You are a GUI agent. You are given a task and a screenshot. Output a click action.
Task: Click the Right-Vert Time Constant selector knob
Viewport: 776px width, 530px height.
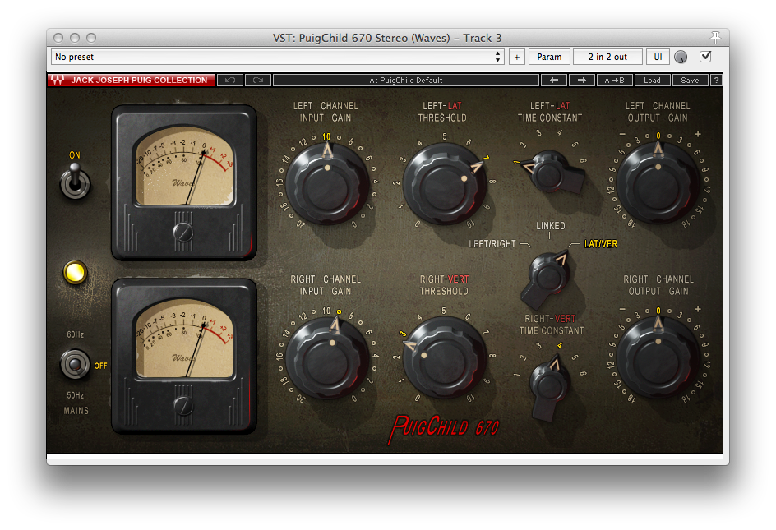click(548, 387)
